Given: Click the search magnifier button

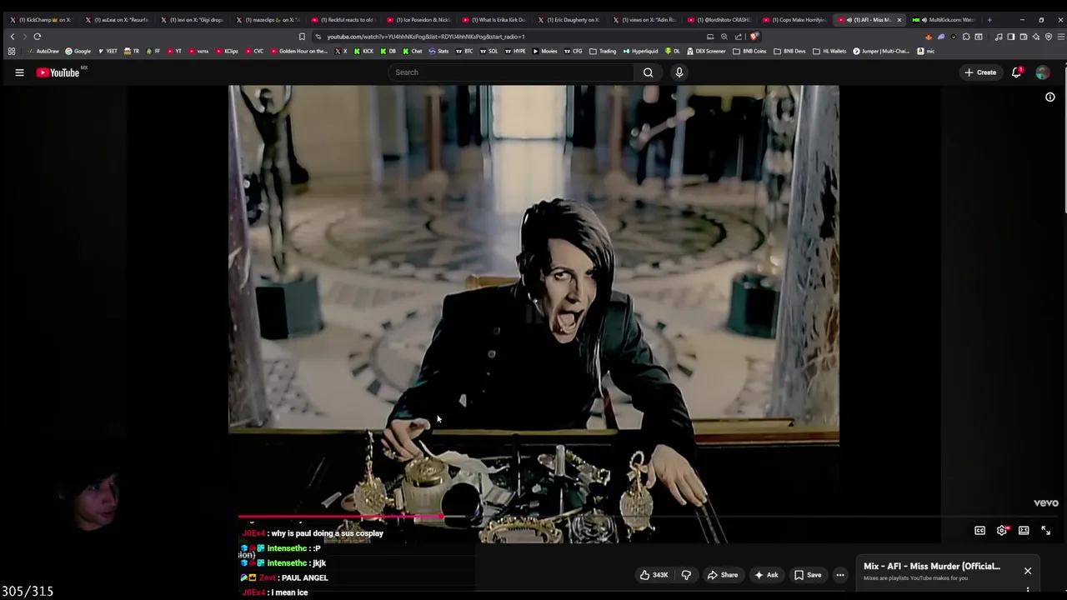Looking at the screenshot, I should click(x=648, y=72).
